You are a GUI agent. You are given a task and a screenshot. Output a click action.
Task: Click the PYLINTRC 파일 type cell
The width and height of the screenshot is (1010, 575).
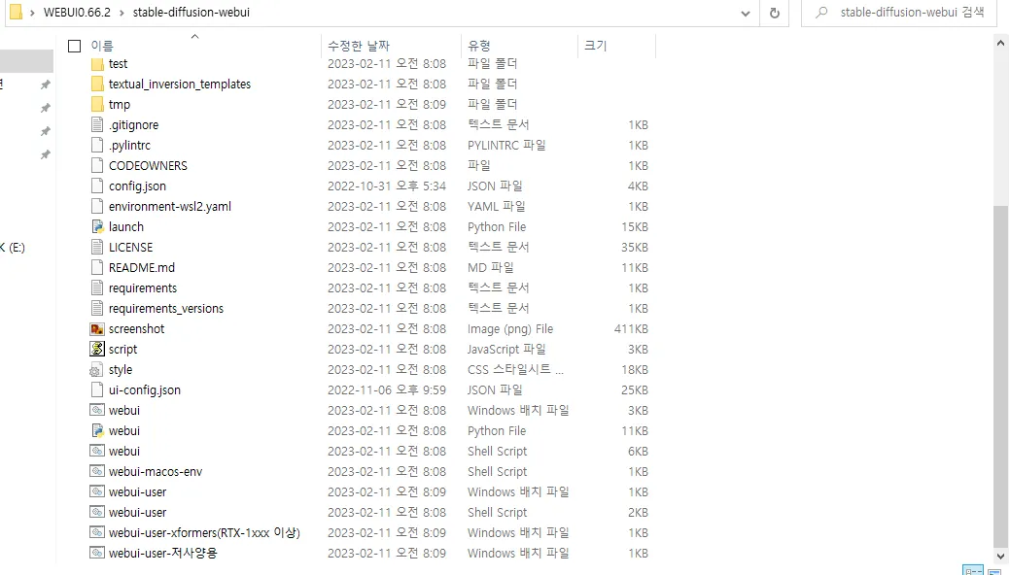pos(506,146)
